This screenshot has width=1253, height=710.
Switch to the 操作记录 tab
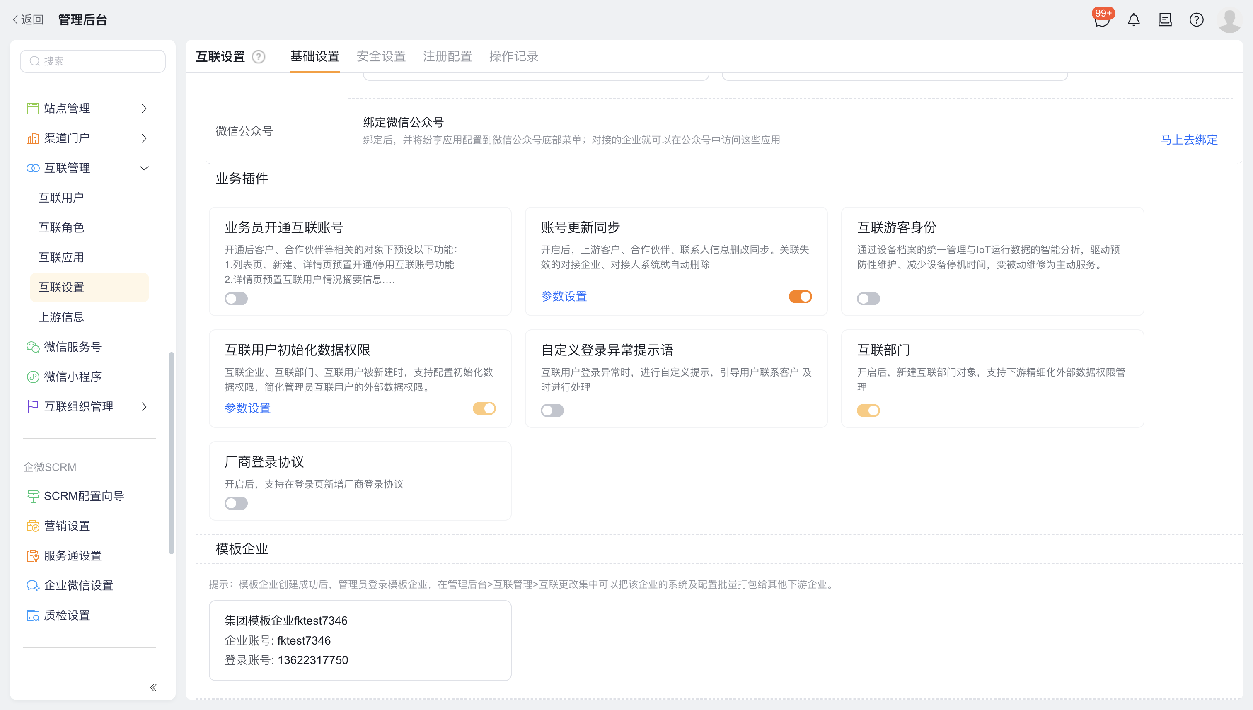pyautogui.click(x=513, y=57)
